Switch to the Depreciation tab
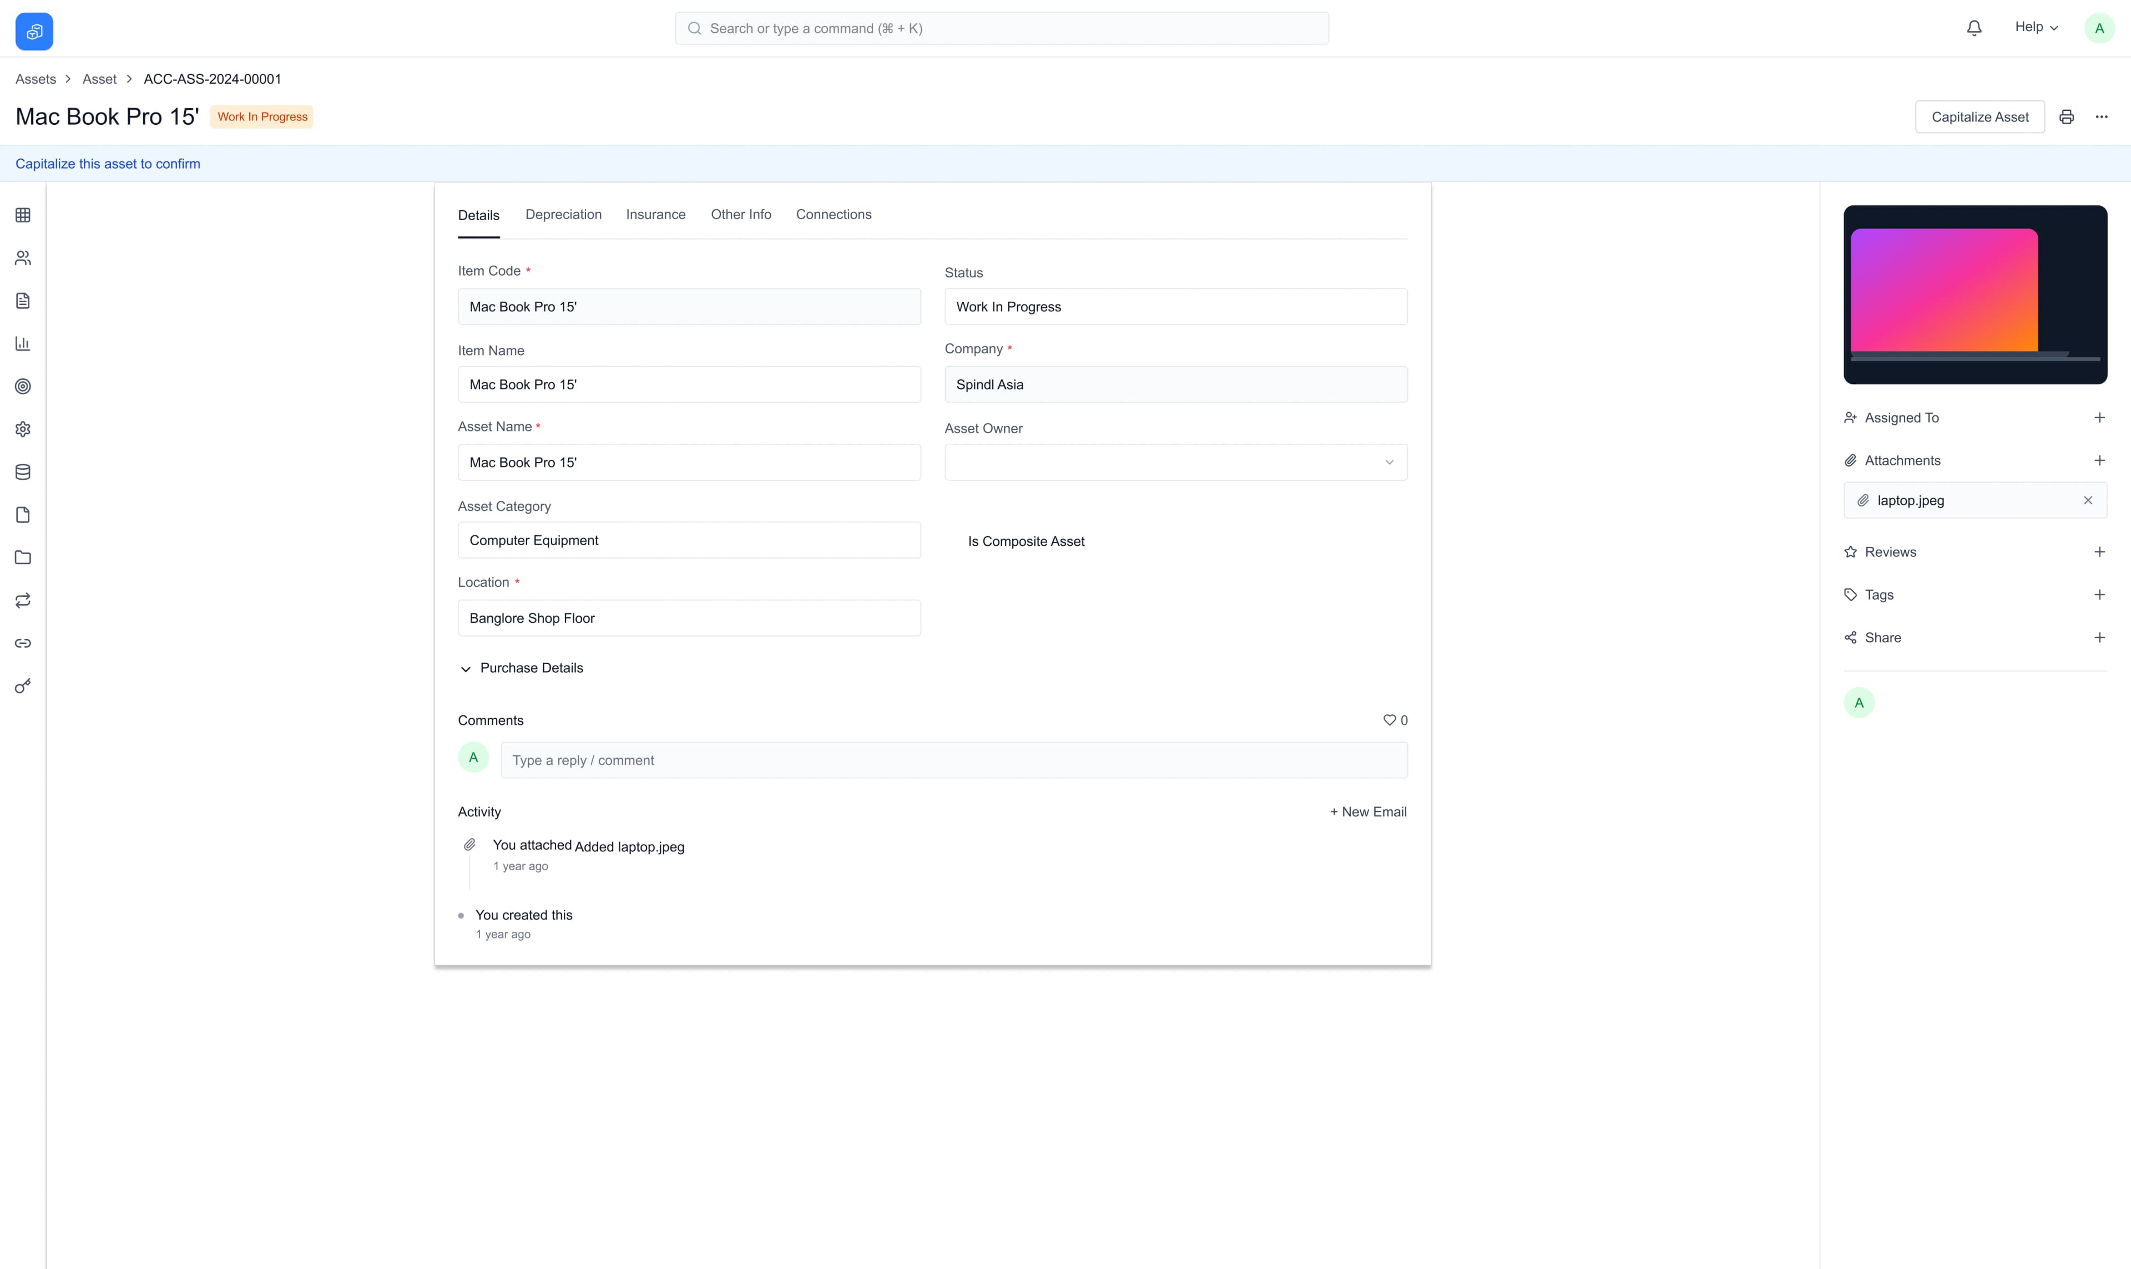The image size is (2131, 1269). tap(563, 215)
